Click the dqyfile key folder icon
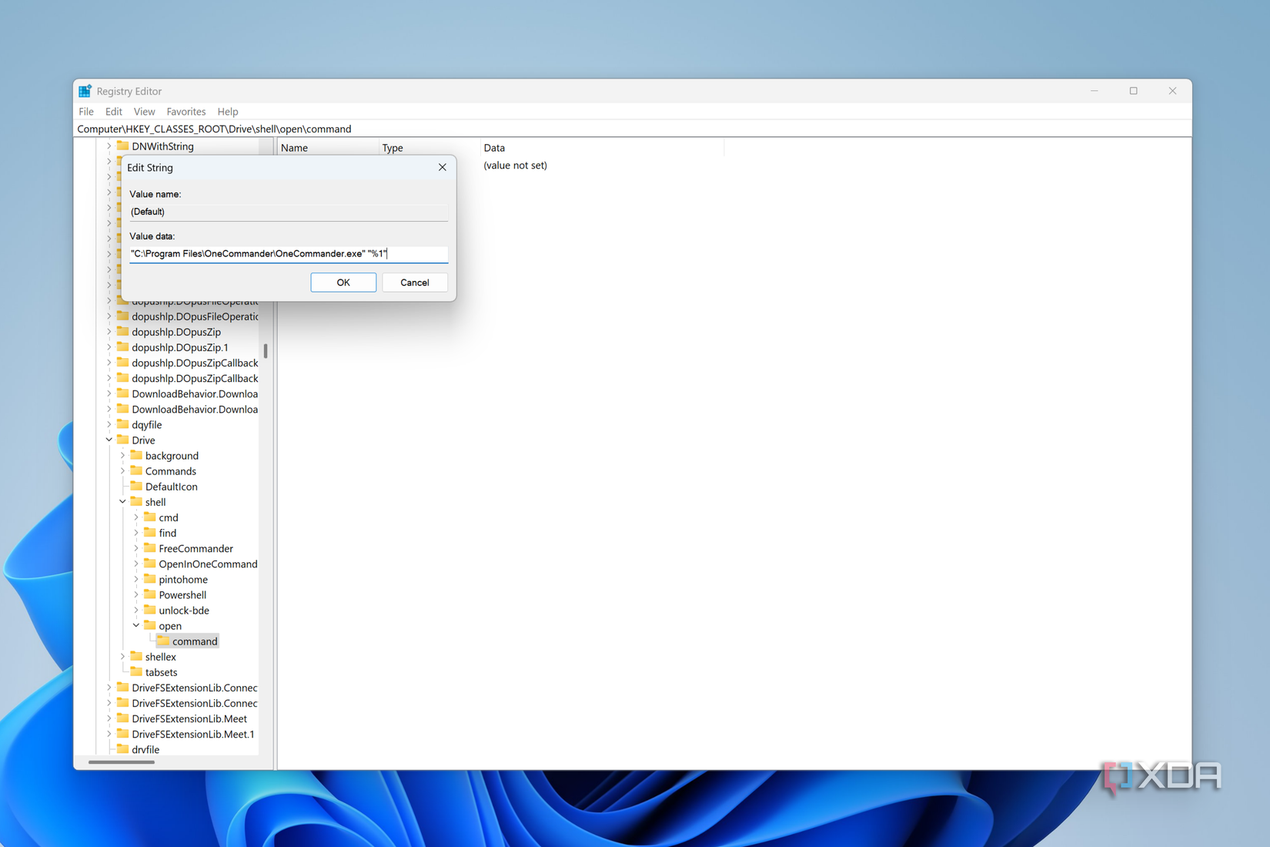The height and width of the screenshot is (847, 1270). point(123,424)
